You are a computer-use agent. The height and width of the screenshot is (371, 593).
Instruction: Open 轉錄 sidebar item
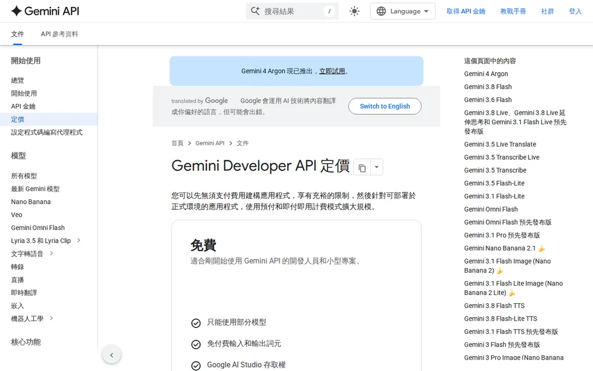click(17, 267)
